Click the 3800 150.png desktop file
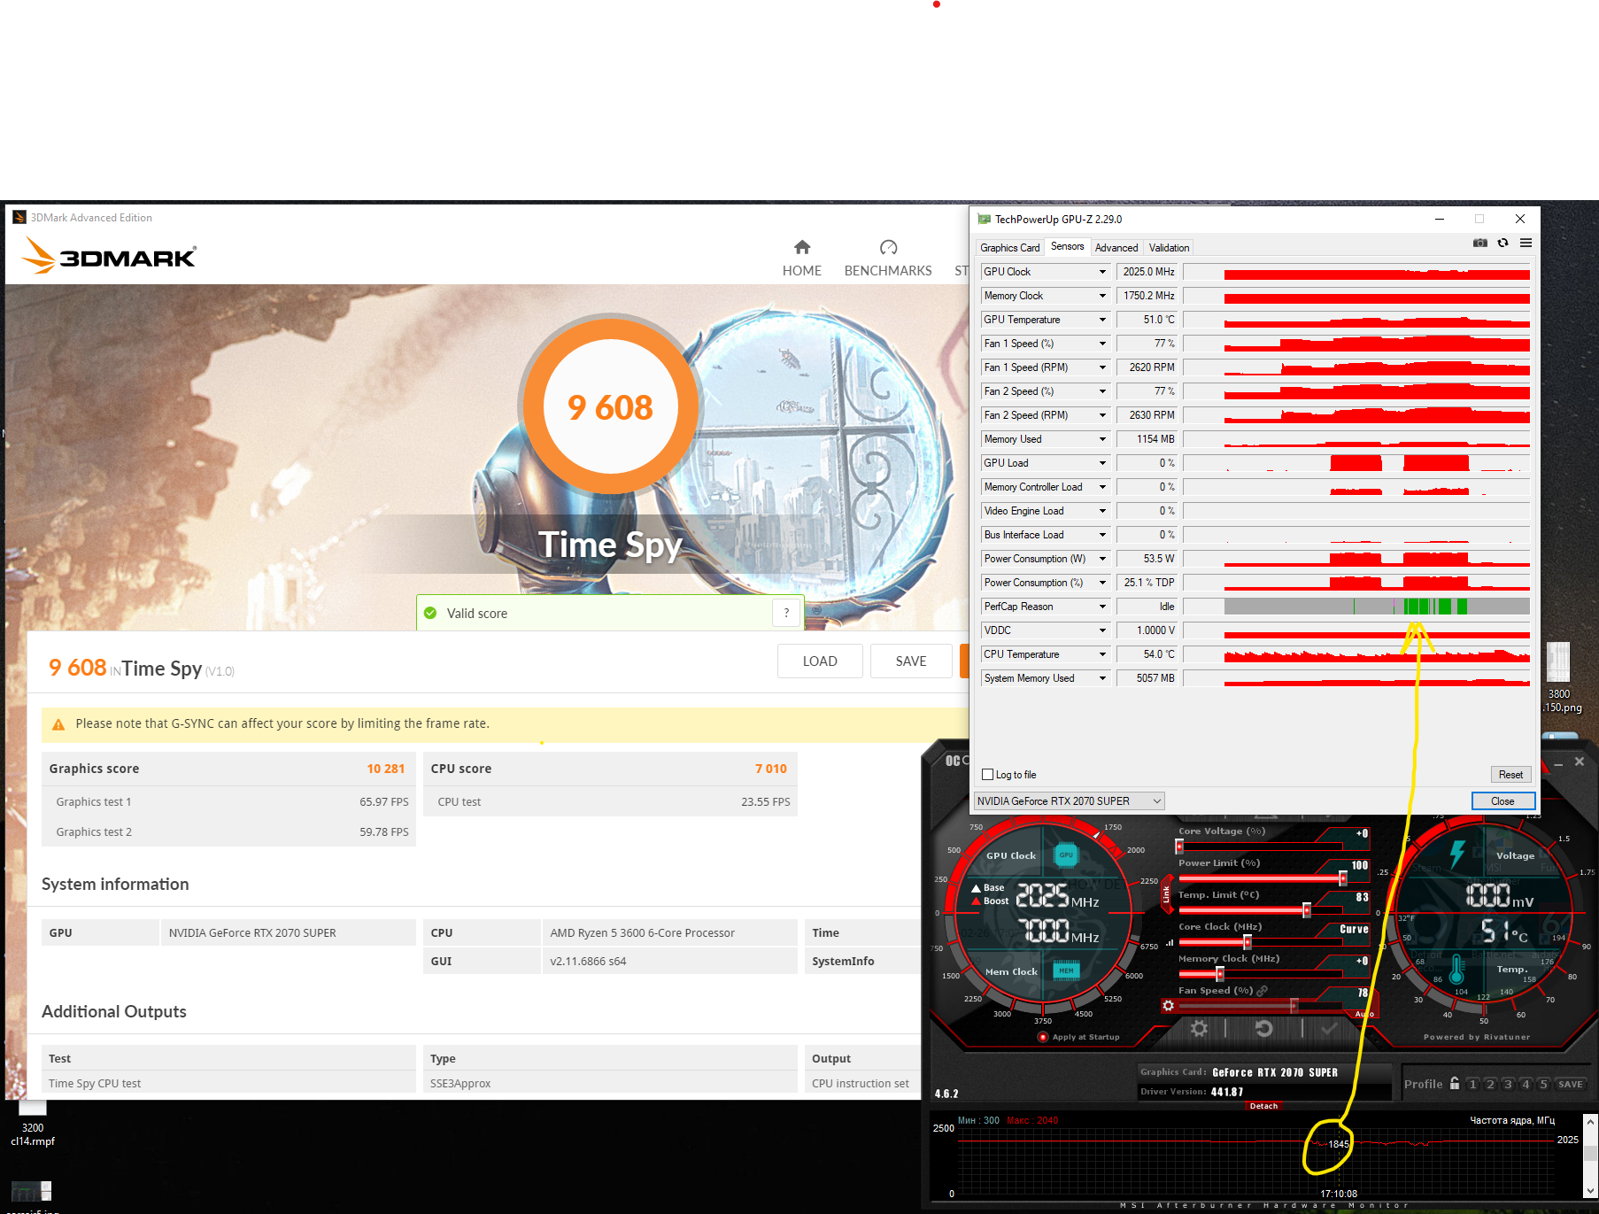Image resolution: width=1599 pixels, height=1214 pixels. coord(1559,678)
